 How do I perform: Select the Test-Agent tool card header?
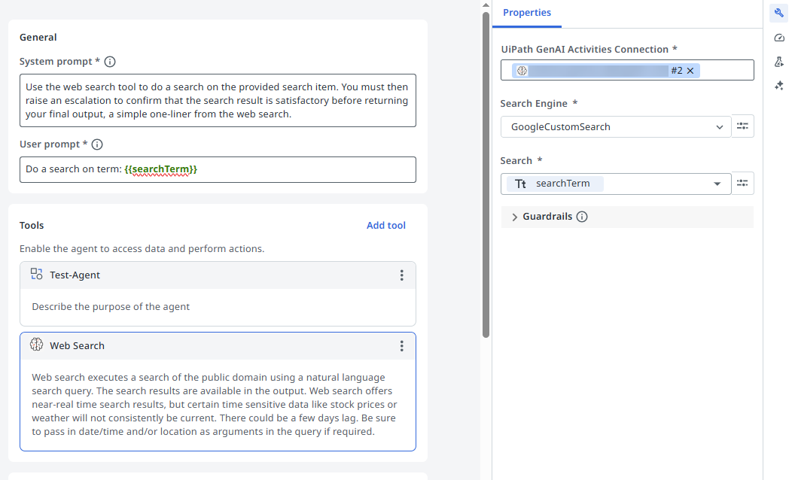(218, 275)
